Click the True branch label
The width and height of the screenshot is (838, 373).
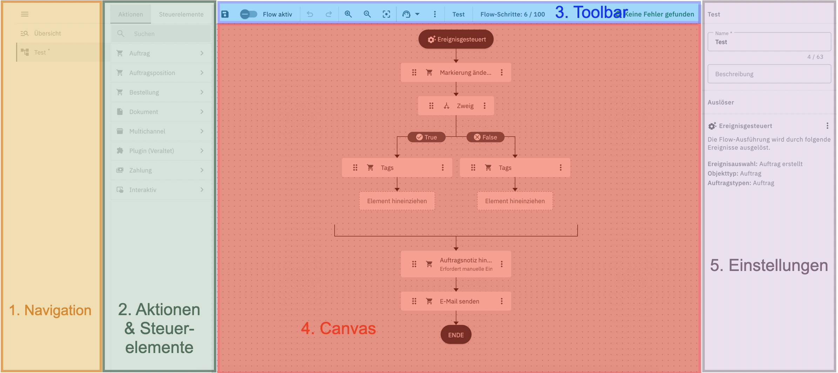[426, 137]
